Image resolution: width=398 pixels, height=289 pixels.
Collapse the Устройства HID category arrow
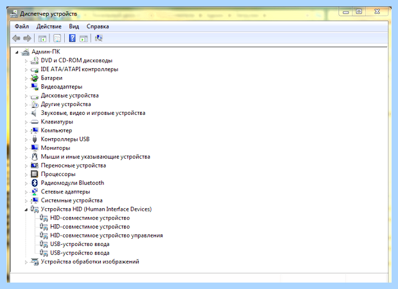tap(26, 210)
